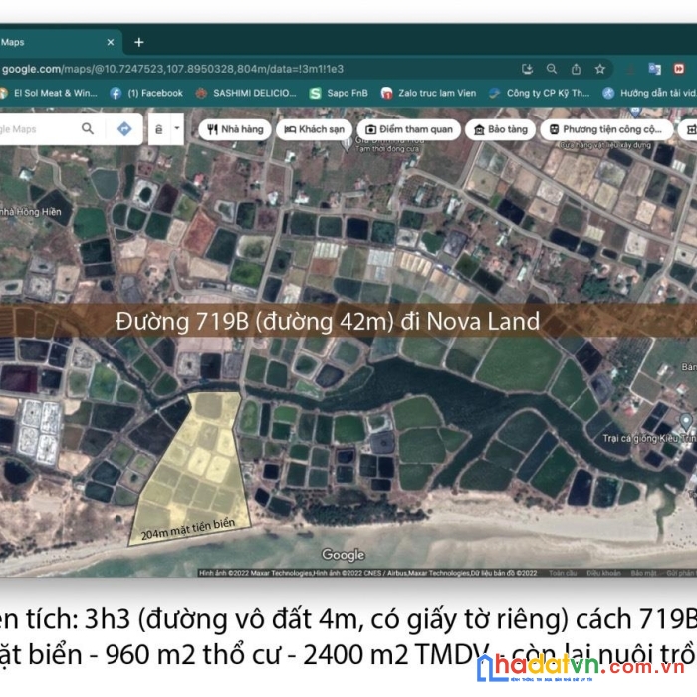Select the Điểm tham quan category chip

click(409, 129)
